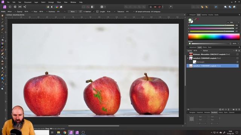Viewport: 241px width, 135px height.
Task: Open the Assistant Manager icon
Action: click(x=171, y=7)
